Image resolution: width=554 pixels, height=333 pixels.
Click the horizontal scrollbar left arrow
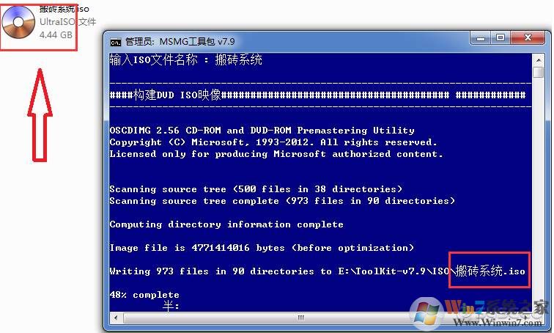click(x=116, y=318)
